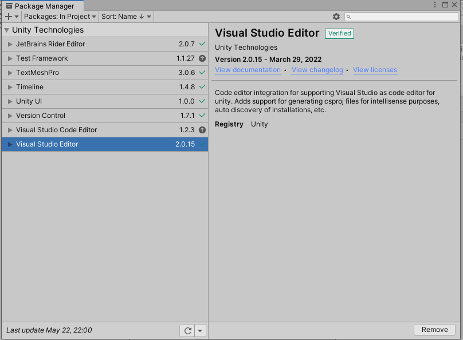Open the View licenses link

coord(375,70)
